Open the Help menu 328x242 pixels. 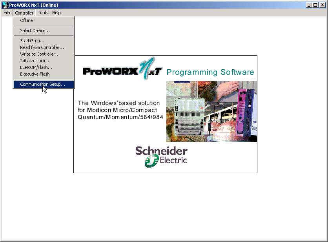click(56, 13)
